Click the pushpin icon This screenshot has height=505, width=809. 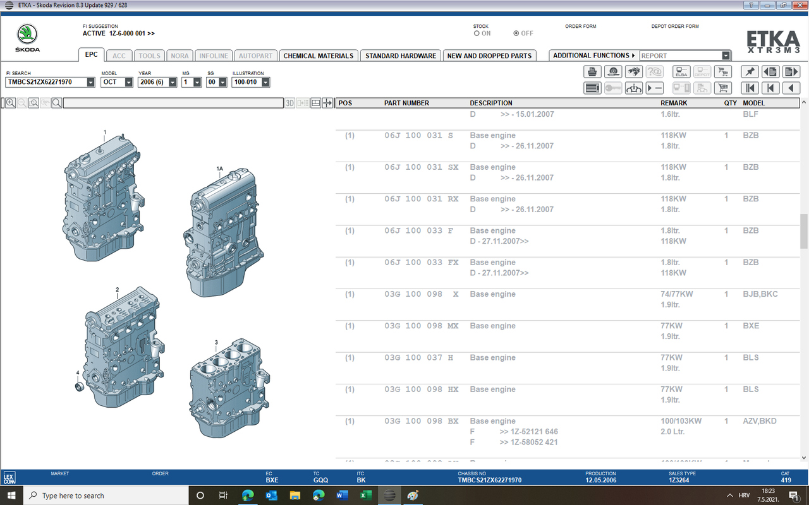[x=750, y=71]
